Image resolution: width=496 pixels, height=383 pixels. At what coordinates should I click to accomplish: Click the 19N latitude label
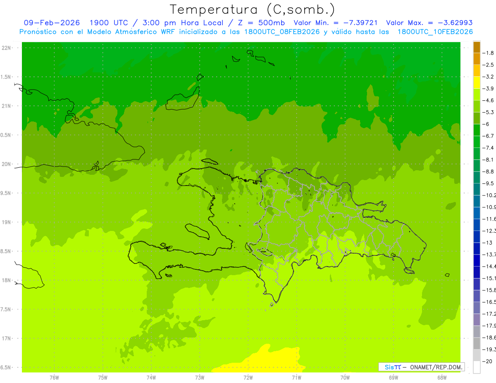pyautogui.click(x=7, y=222)
